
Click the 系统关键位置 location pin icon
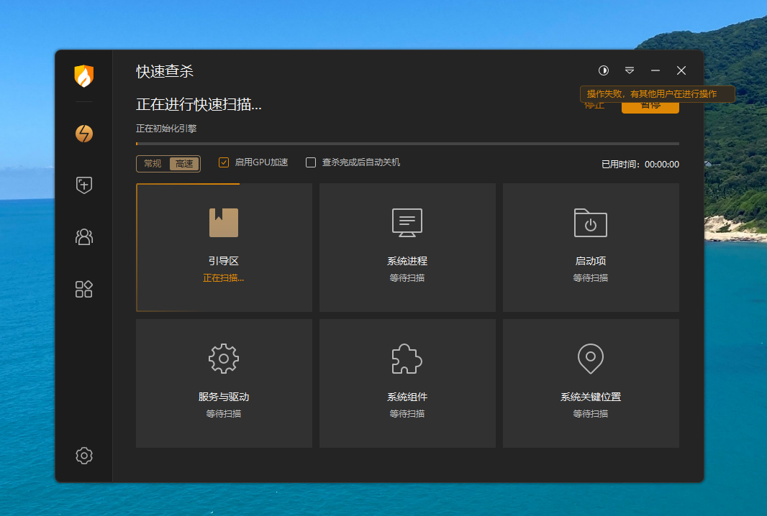point(591,359)
